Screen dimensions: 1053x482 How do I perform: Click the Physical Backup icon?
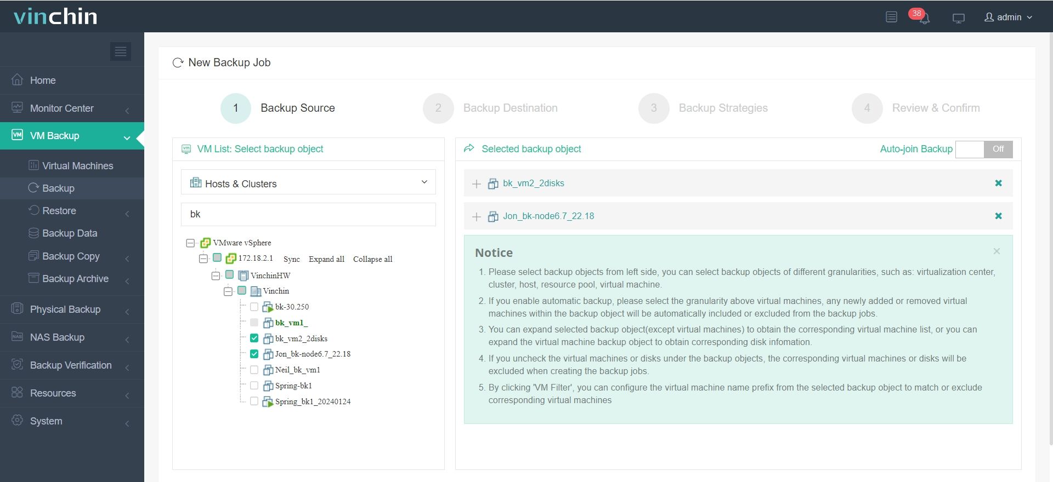18,309
